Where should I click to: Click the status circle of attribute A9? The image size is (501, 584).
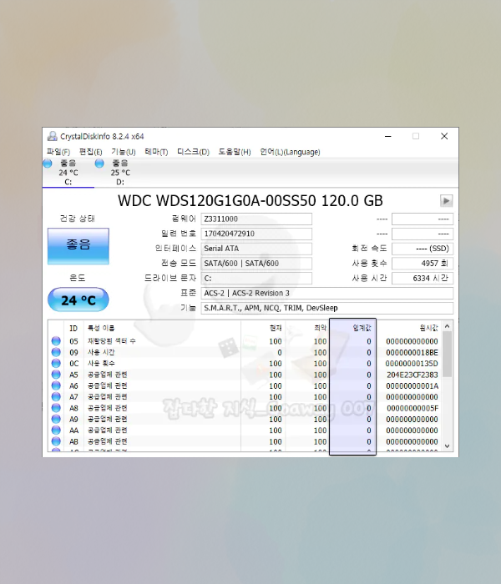tap(56, 419)
